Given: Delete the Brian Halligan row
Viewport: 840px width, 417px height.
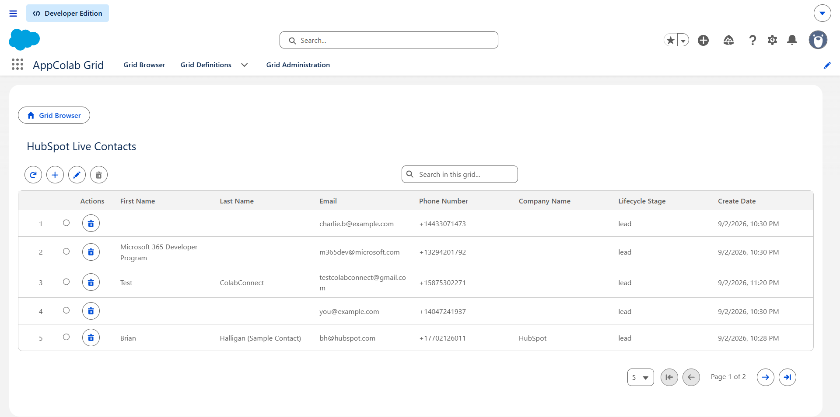Looking at the screenshot, I should click(91, 338).
